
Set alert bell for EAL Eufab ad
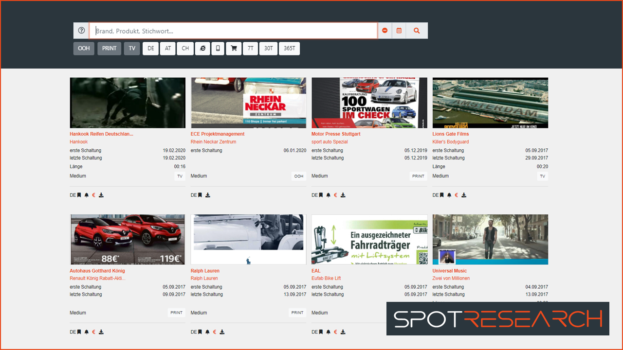[329, 332]
